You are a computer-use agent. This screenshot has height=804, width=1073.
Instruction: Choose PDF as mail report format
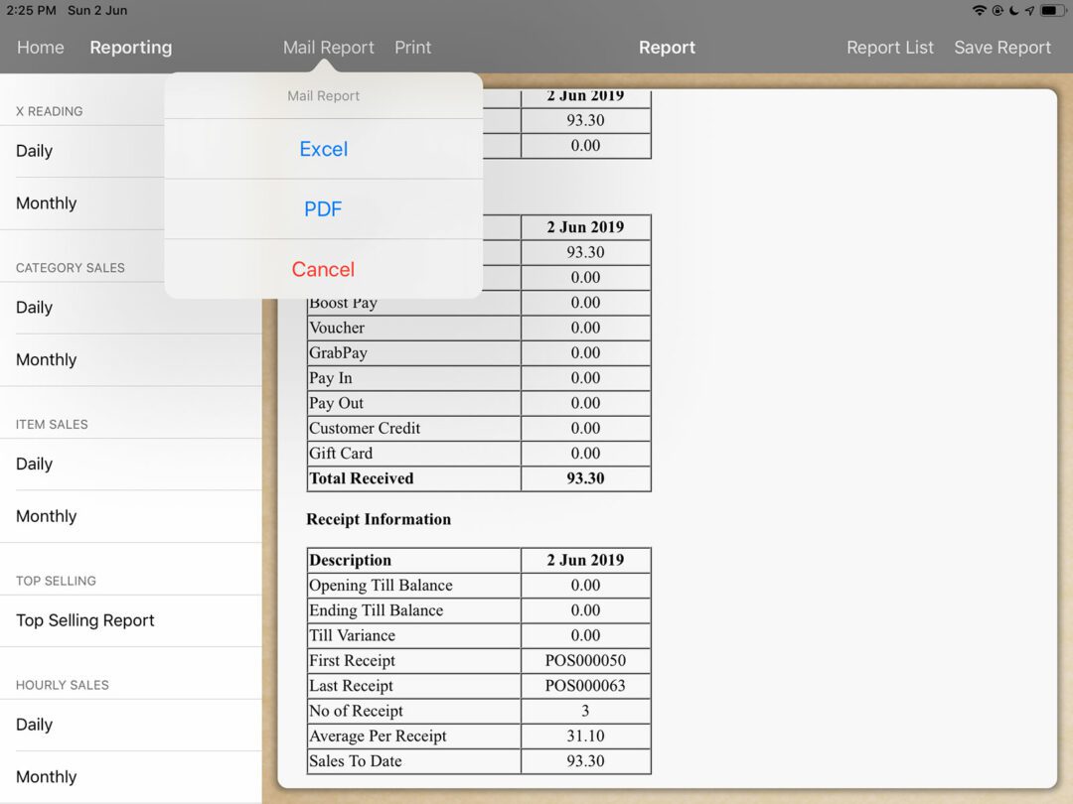coord(323,209)
